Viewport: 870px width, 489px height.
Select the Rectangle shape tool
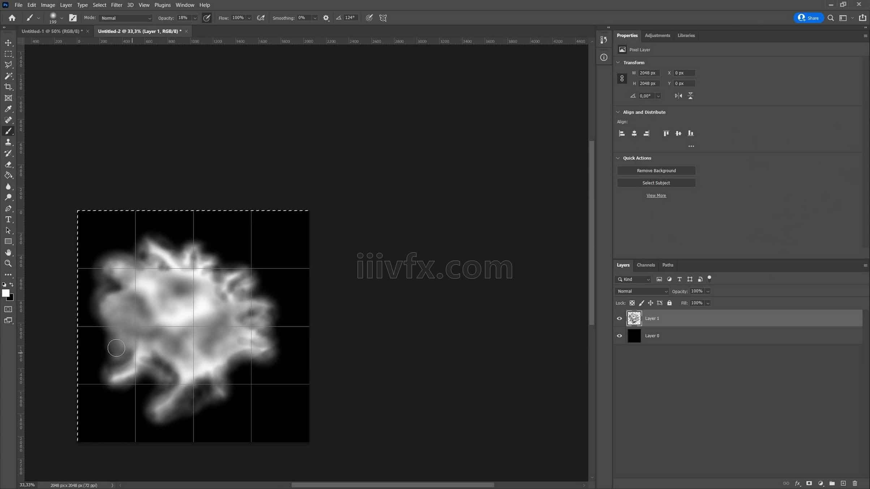coord(8,241)
